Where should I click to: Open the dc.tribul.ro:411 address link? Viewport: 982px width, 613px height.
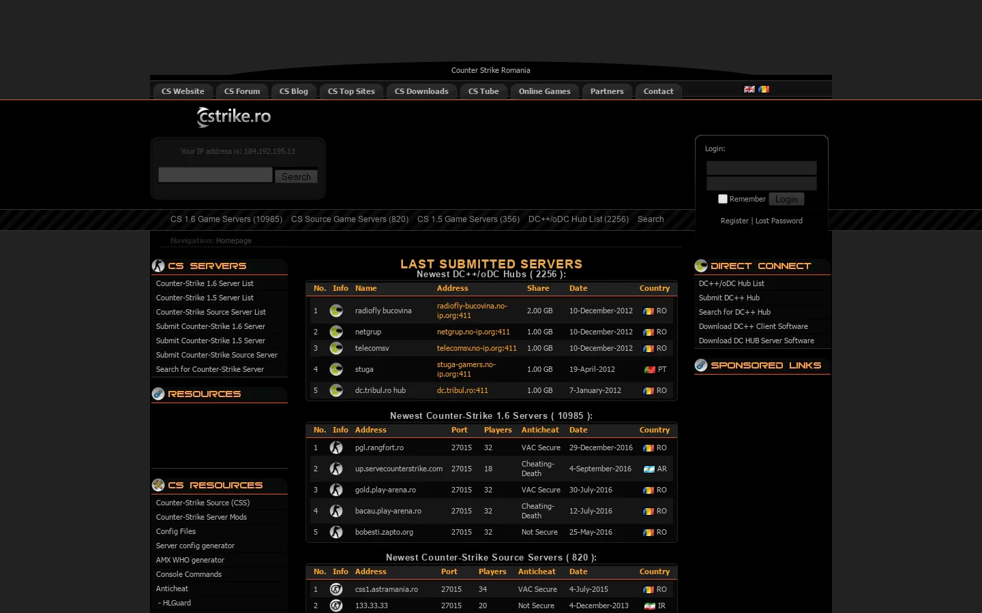462,390
